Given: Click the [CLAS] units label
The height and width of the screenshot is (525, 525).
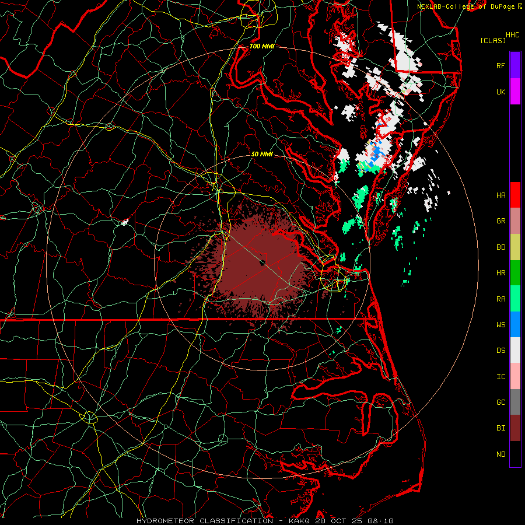Looking at the screenshot, I should [x=493, y=40].
